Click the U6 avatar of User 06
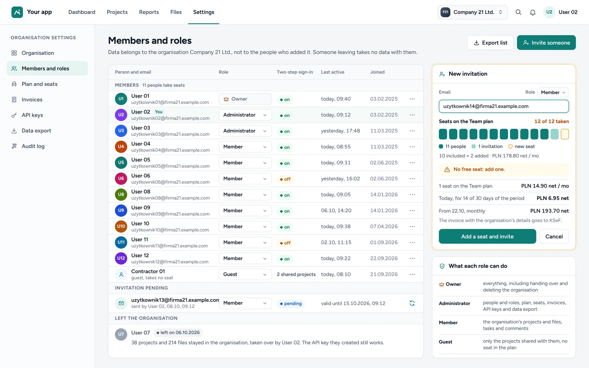The width and height of the screenshot is (589, 368). click(121, 178)
